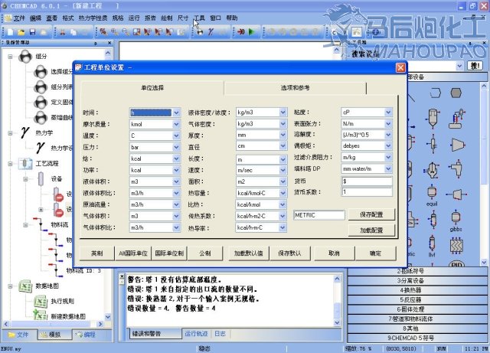Click the sphere icon beside 组分
The height and width of the screenshot is (353, 490).
point(24,57)
